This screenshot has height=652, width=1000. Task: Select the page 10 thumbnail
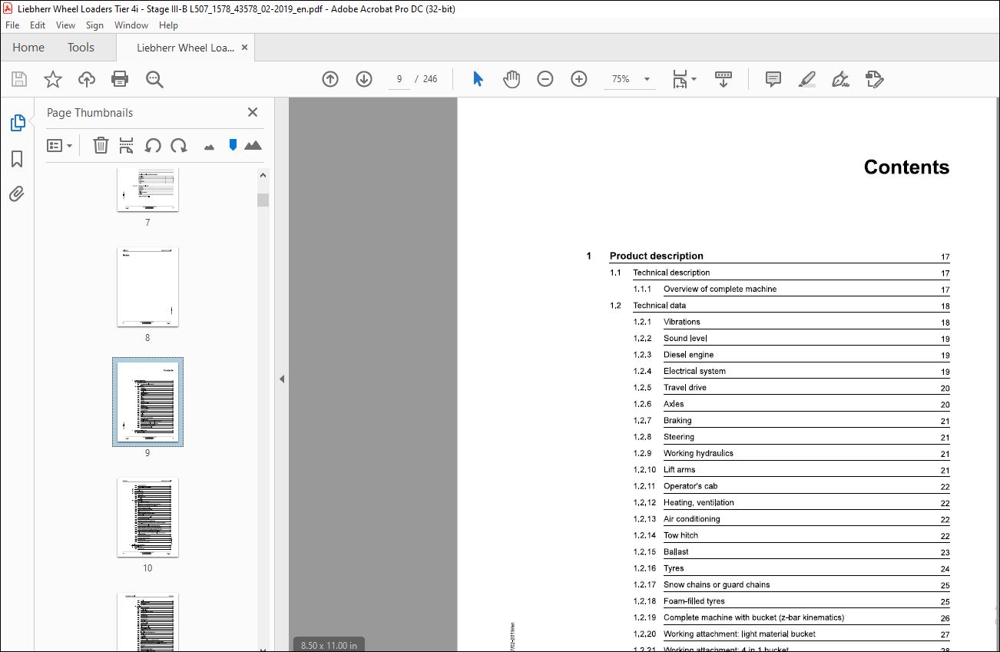click(x=147, y=517)
